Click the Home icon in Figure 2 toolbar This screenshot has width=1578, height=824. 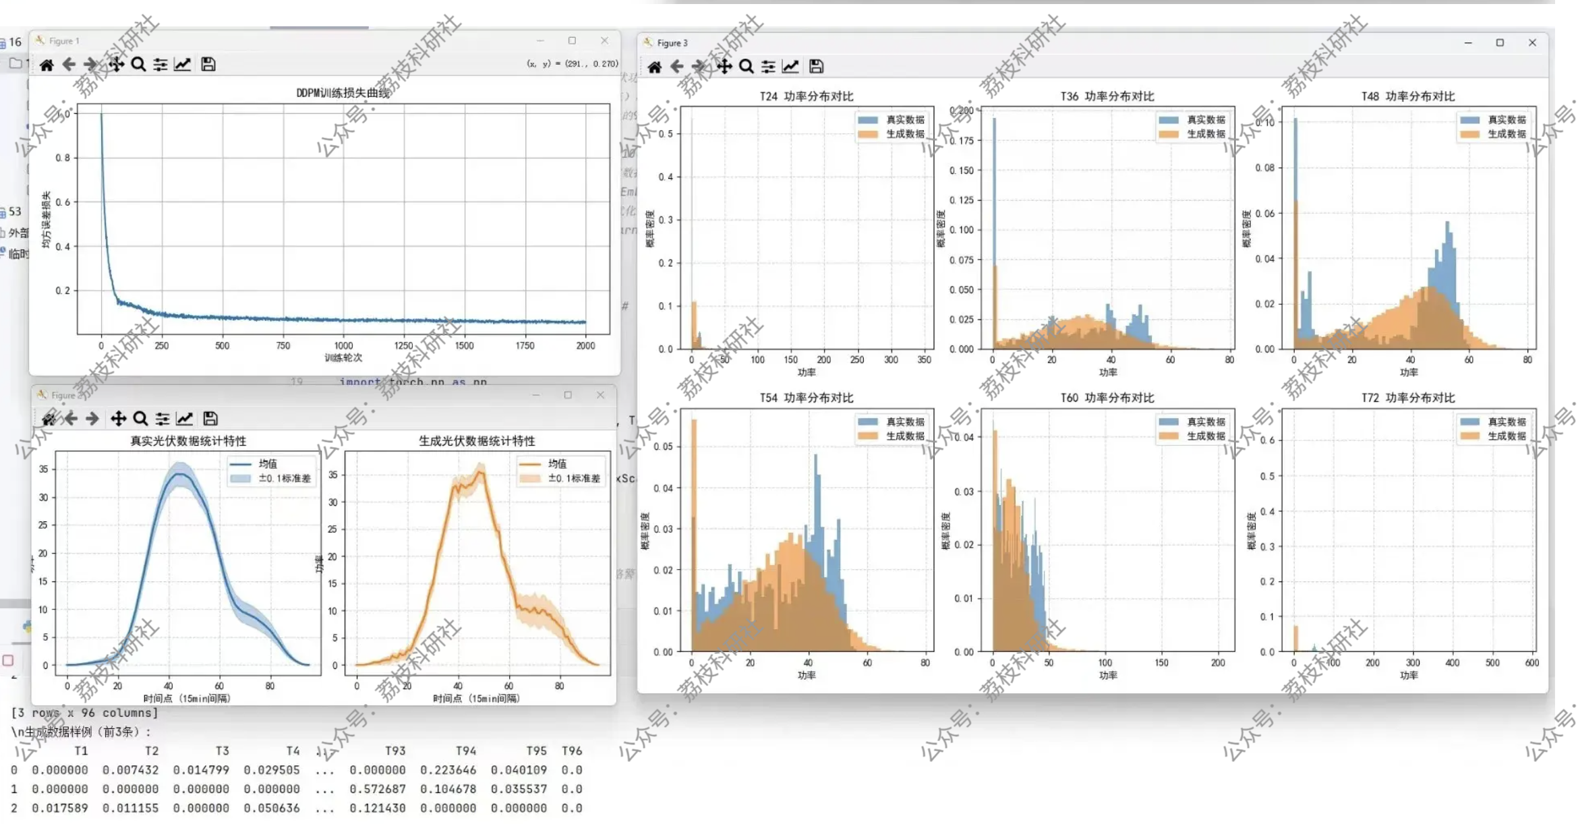[x=49, y=419]
